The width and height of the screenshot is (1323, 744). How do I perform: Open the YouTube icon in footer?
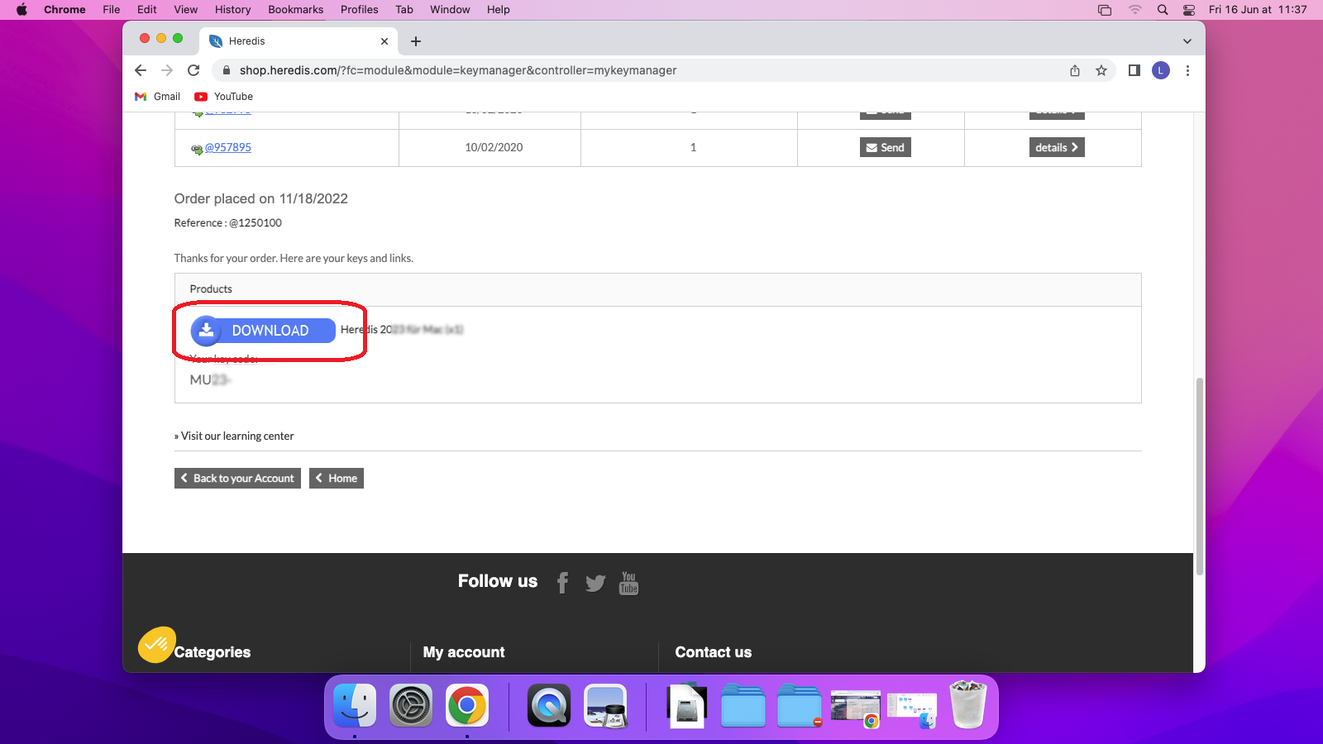pos(628,583)
